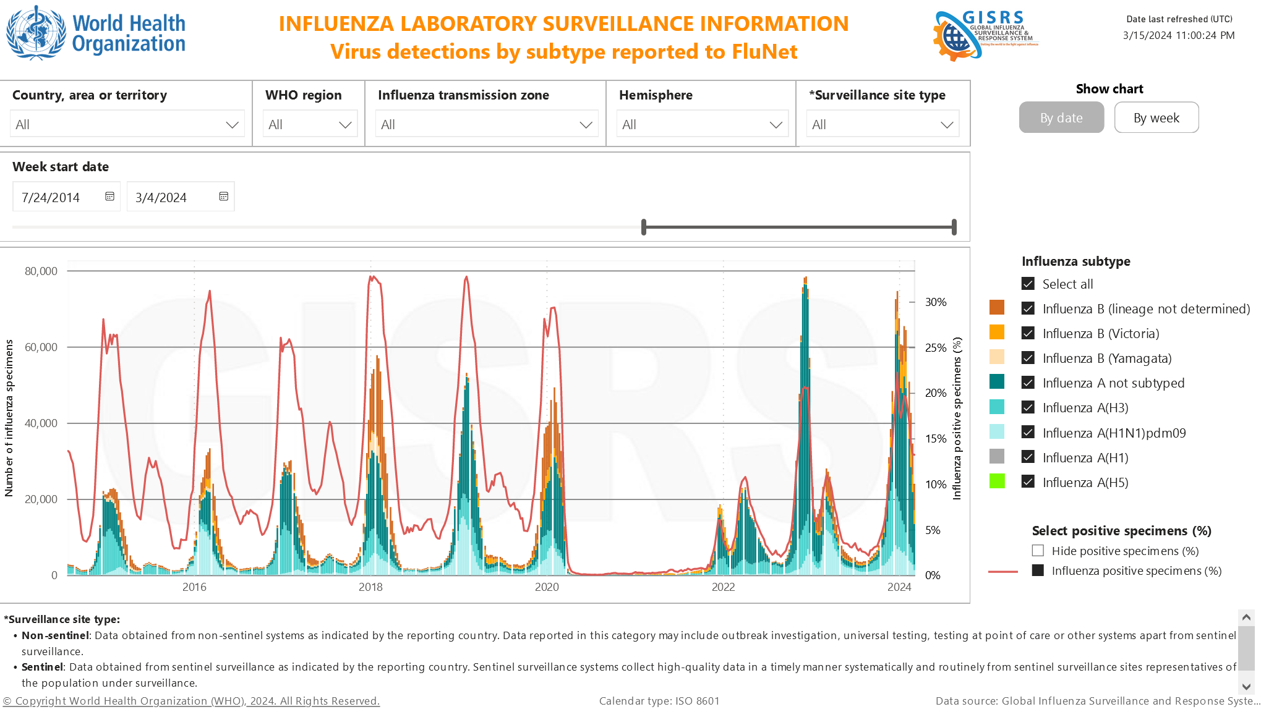The width and height of the screenshot is (1261, 725).
Task: Expand the Hemisphere dropdown
Action: click(x=776, y=125)
